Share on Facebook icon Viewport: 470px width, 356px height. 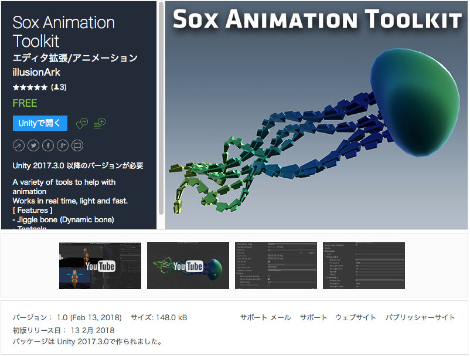[48, 146]
